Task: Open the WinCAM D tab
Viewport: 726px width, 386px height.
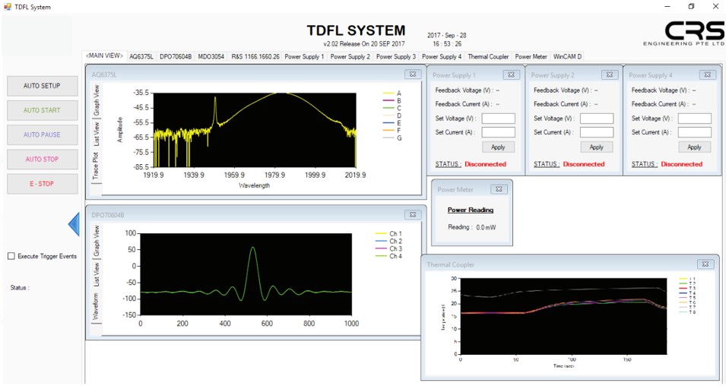Action: tap(567, 56)
